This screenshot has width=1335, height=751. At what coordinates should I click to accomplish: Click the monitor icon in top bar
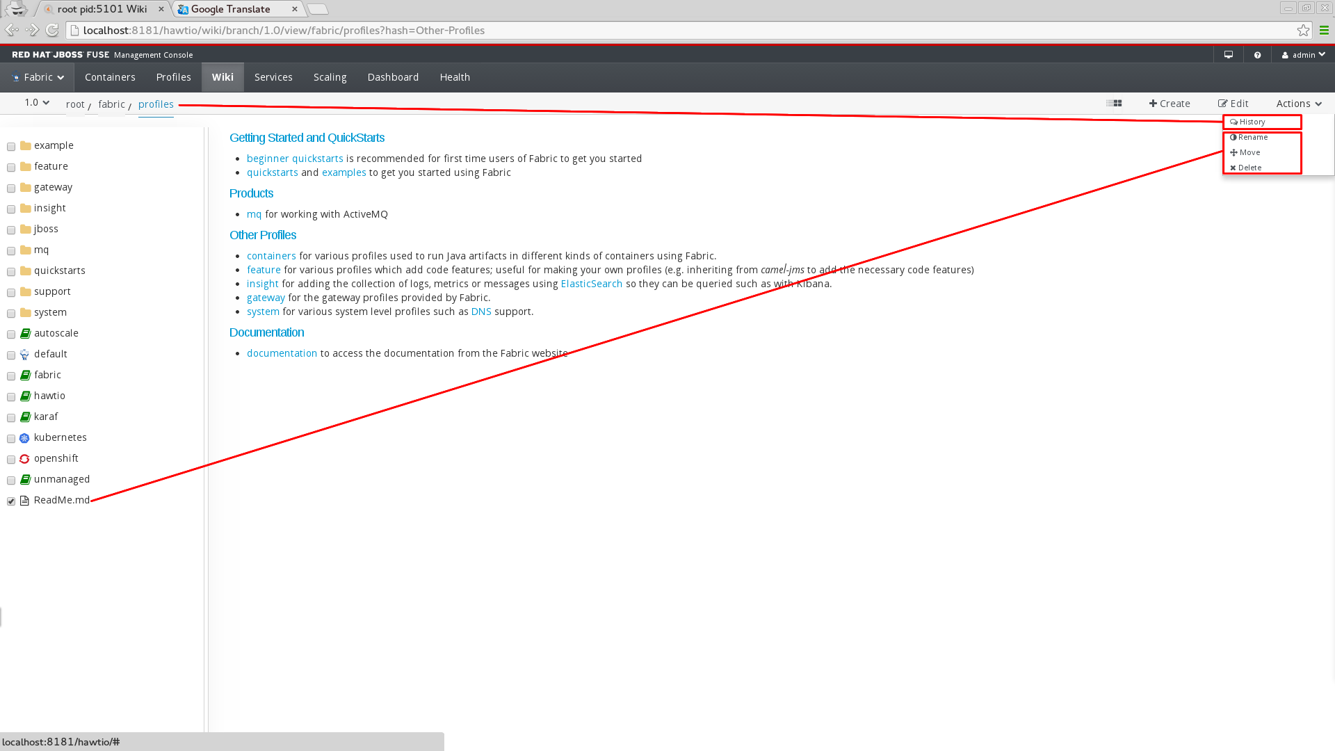1229,55
